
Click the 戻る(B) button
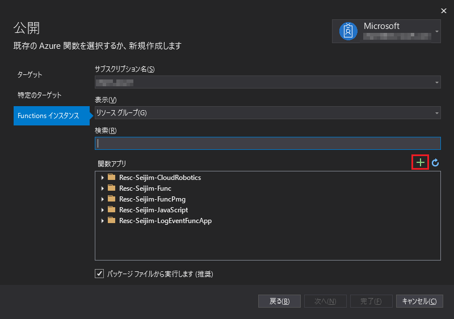pos(279,301)
